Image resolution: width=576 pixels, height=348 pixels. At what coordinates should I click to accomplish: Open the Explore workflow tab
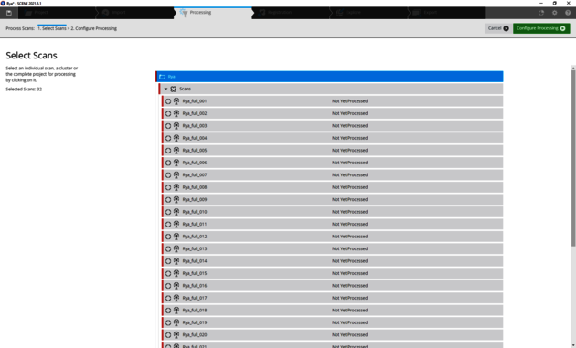(x=368, y=13)
